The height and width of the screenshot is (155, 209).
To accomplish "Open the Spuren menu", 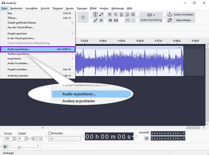I will pyautogui.click(x=70, y=8).
